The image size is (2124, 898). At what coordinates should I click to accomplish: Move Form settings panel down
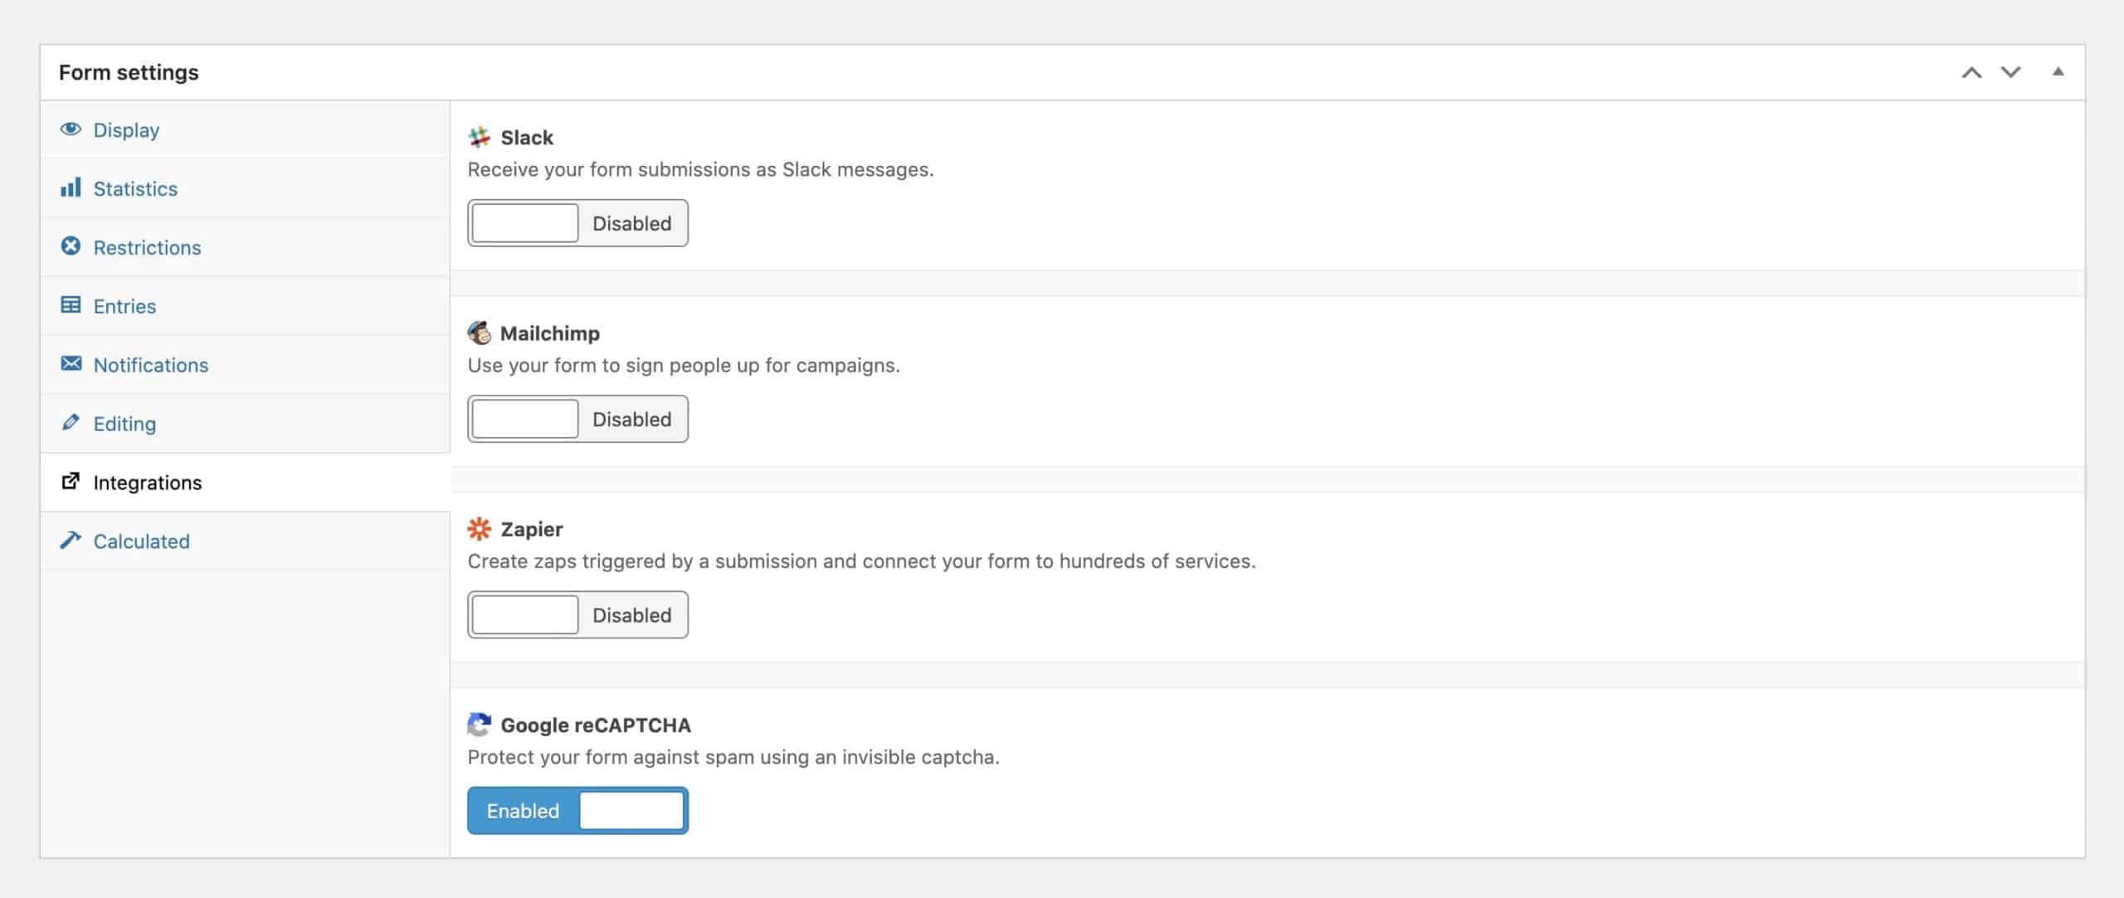tap(2010, 73)
